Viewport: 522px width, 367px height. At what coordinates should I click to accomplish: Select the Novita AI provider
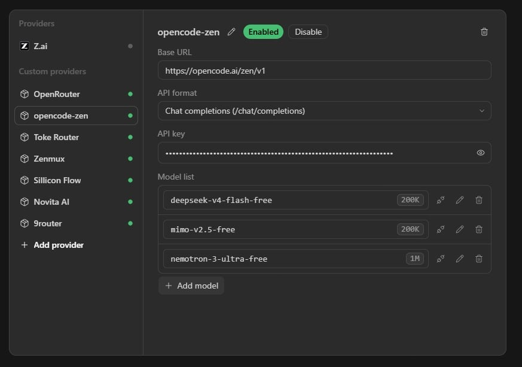coord(76,202)
